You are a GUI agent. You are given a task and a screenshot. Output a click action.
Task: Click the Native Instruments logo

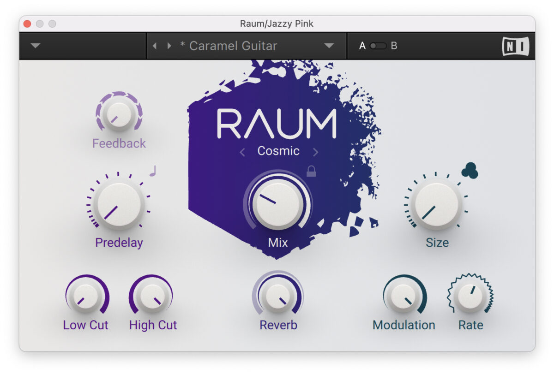(x=515, y=46)
